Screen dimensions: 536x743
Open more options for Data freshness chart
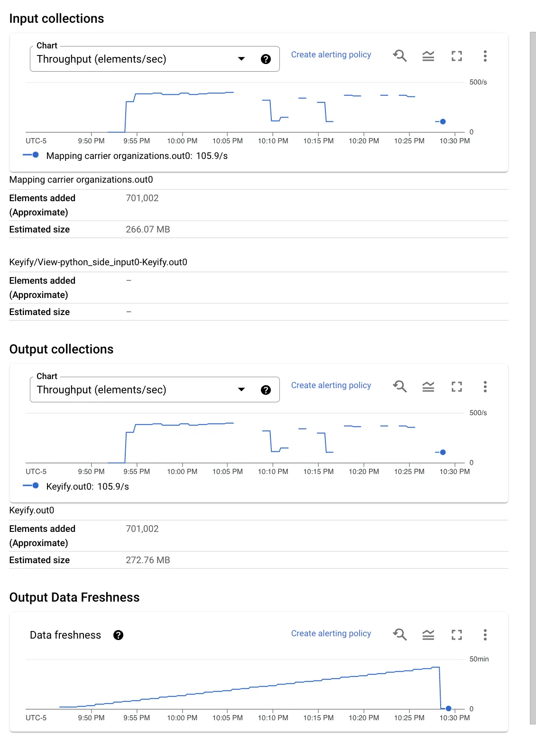[485, 635]
